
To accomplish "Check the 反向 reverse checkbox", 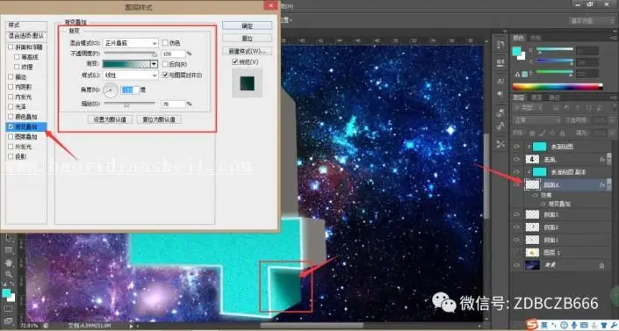I will 165,64.
